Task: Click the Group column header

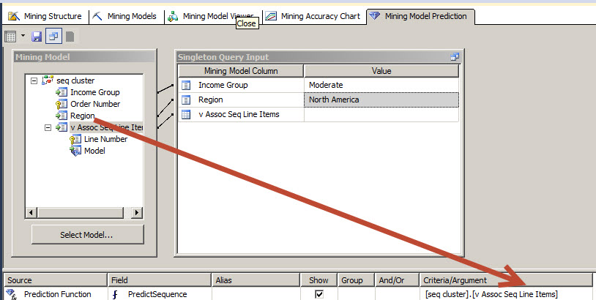Action: pos(356,280)
